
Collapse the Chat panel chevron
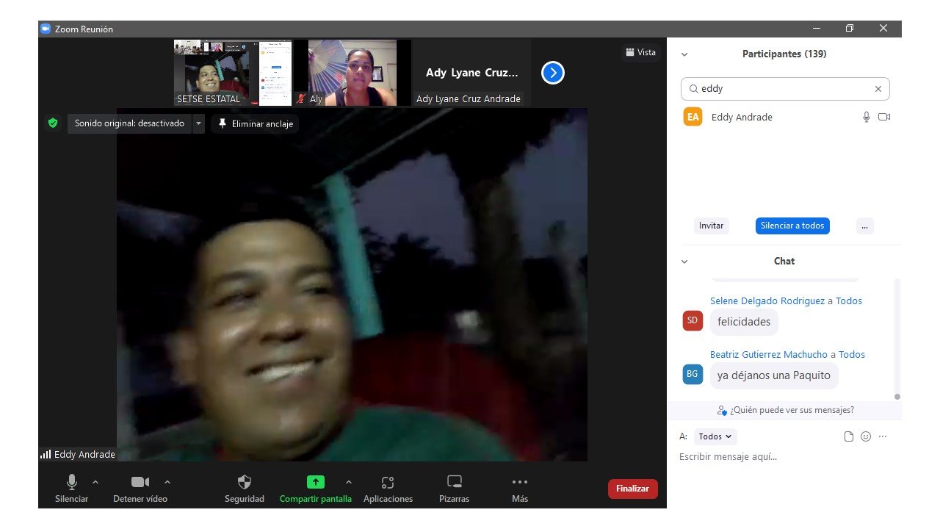[684, 262]
